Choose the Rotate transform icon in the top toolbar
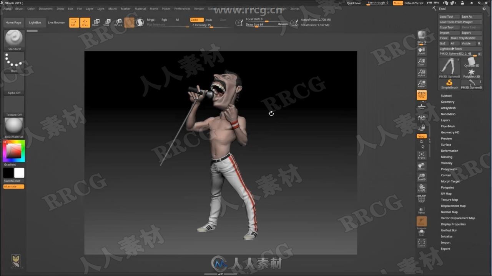 118,23
